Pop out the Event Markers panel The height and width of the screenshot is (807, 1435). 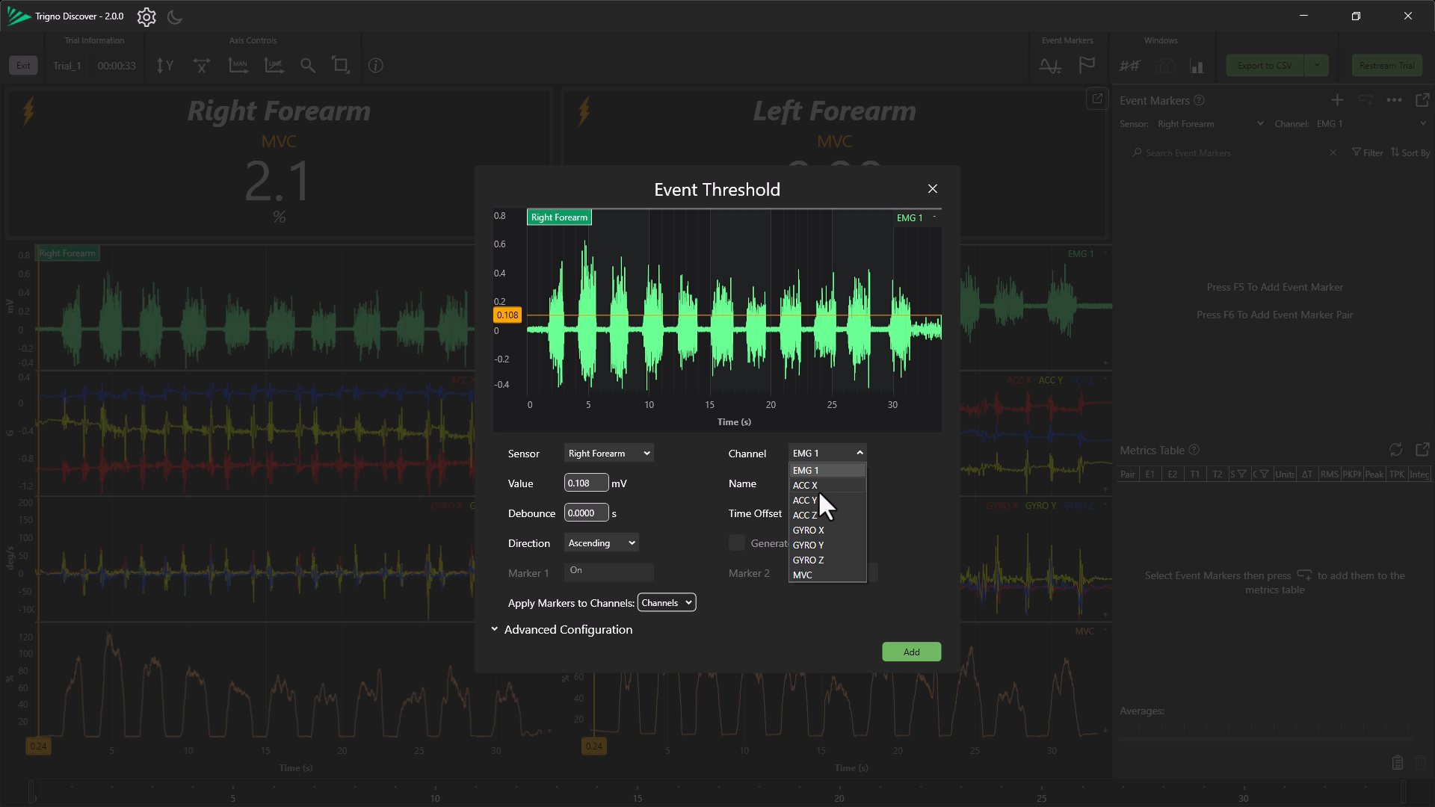[1422, 100]
